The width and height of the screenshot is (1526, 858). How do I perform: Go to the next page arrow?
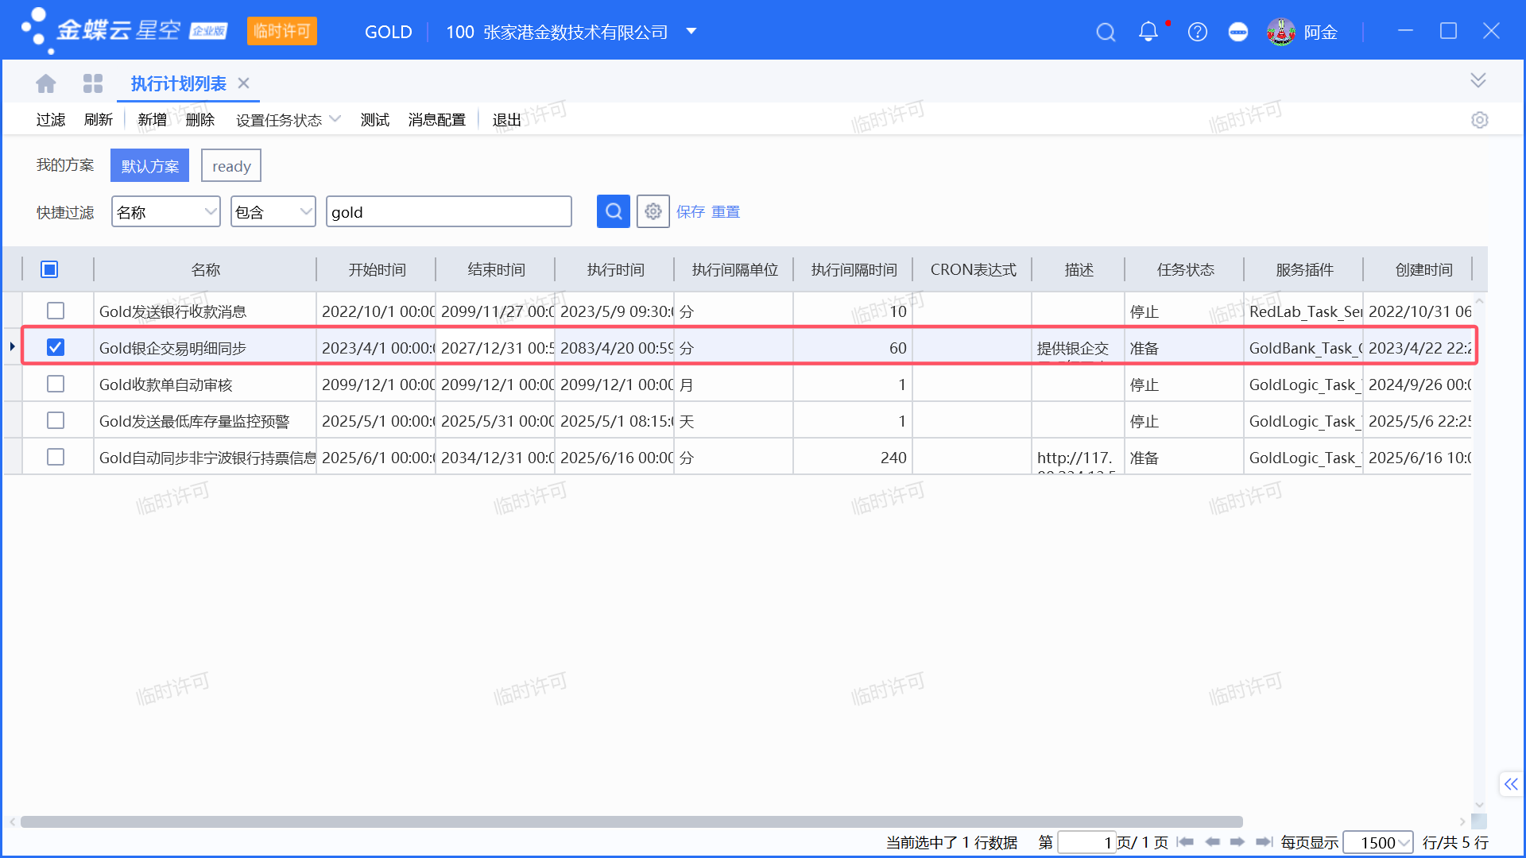[x=1237, y=842]
